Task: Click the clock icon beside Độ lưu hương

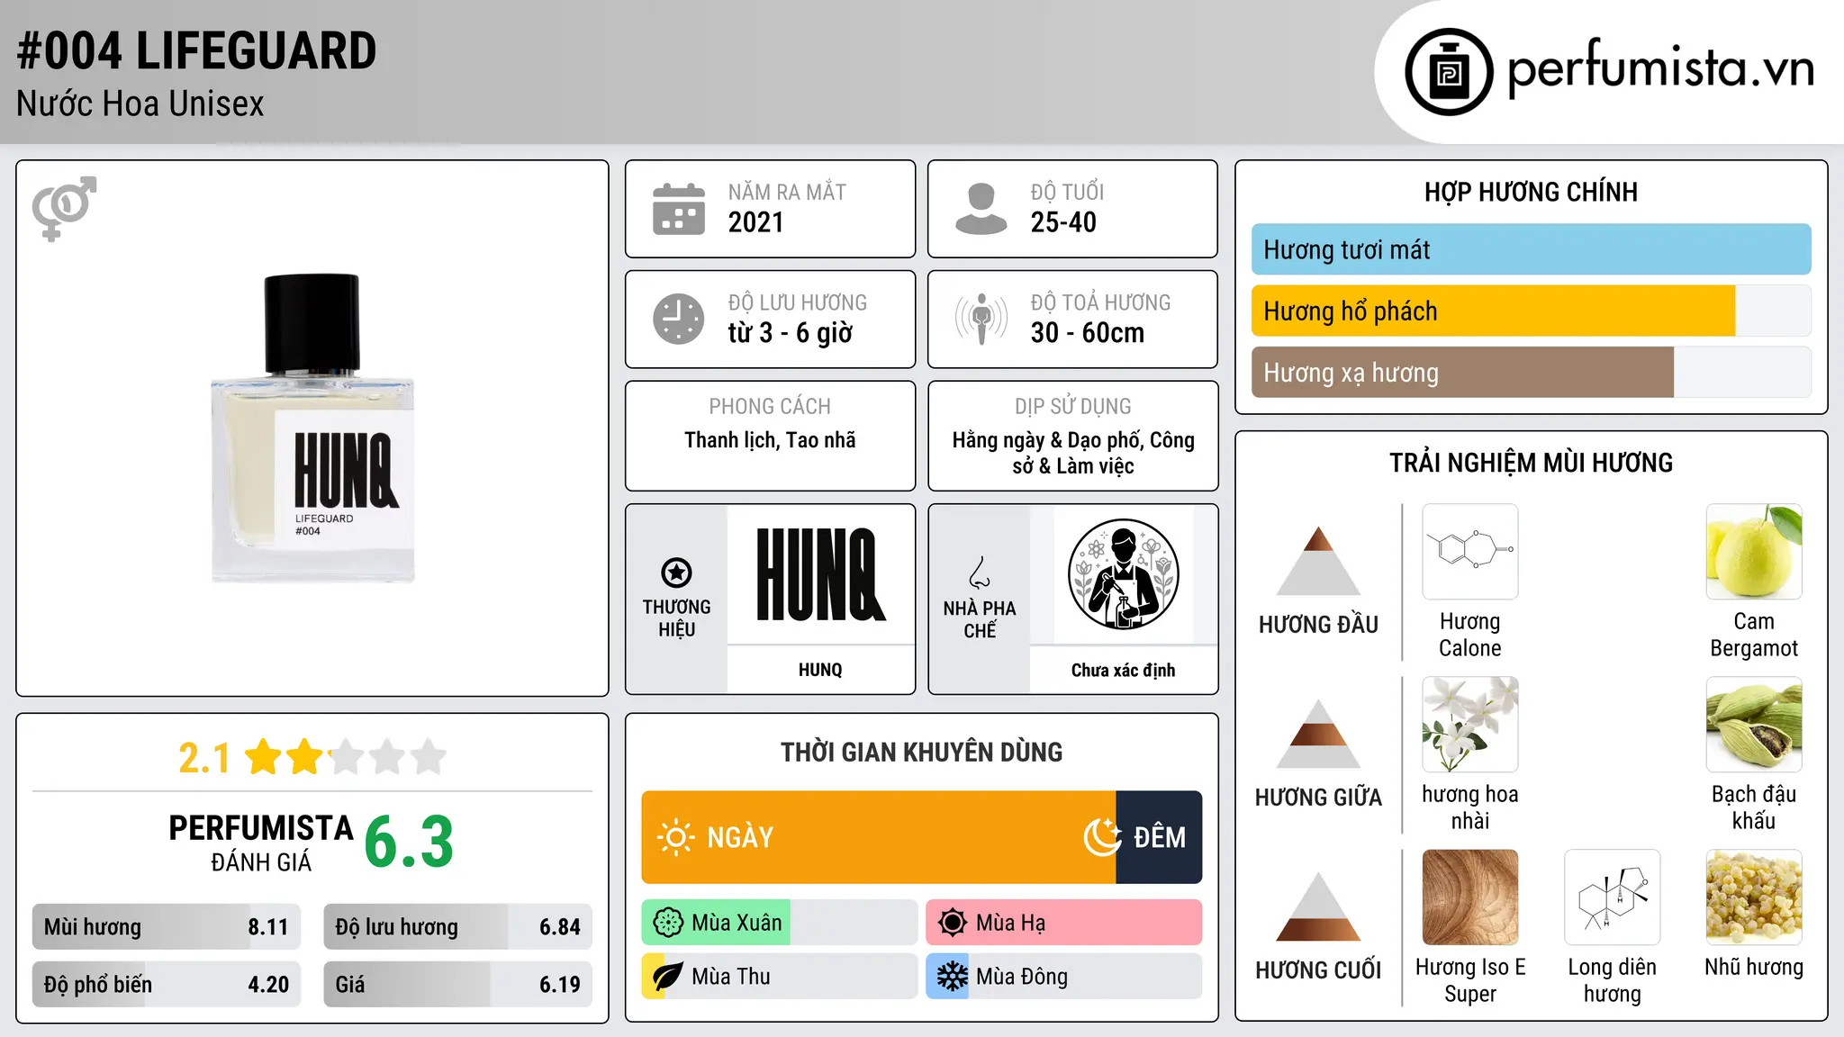Action: [x=679, y=319]
